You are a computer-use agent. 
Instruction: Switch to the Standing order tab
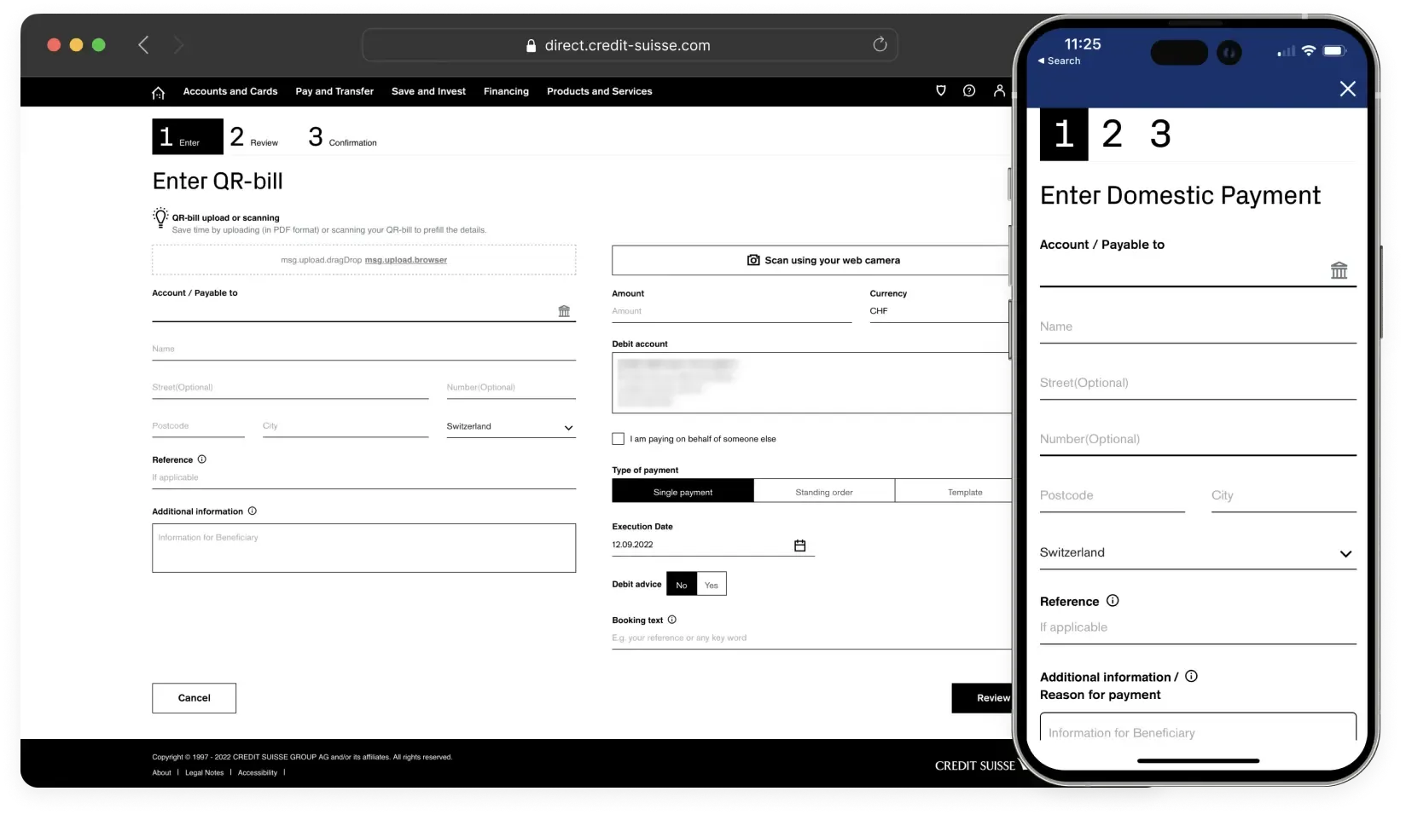823,491
